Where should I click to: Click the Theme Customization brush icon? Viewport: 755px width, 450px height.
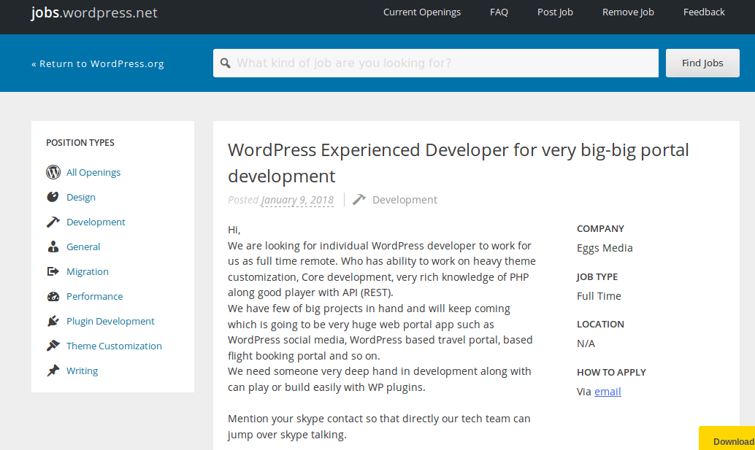click(53, 346)
